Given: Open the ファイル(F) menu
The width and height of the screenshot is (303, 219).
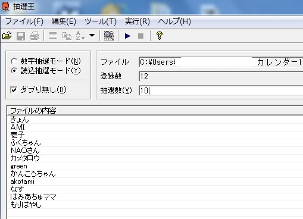Looking at the screenshot, I should pyautogui.click(x=24, y=21).
